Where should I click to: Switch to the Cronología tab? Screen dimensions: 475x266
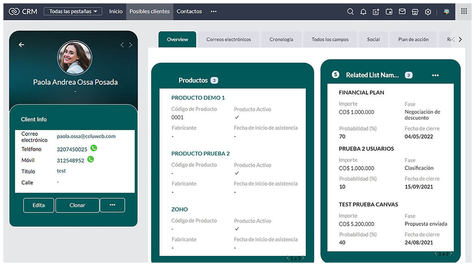(281, 40)
